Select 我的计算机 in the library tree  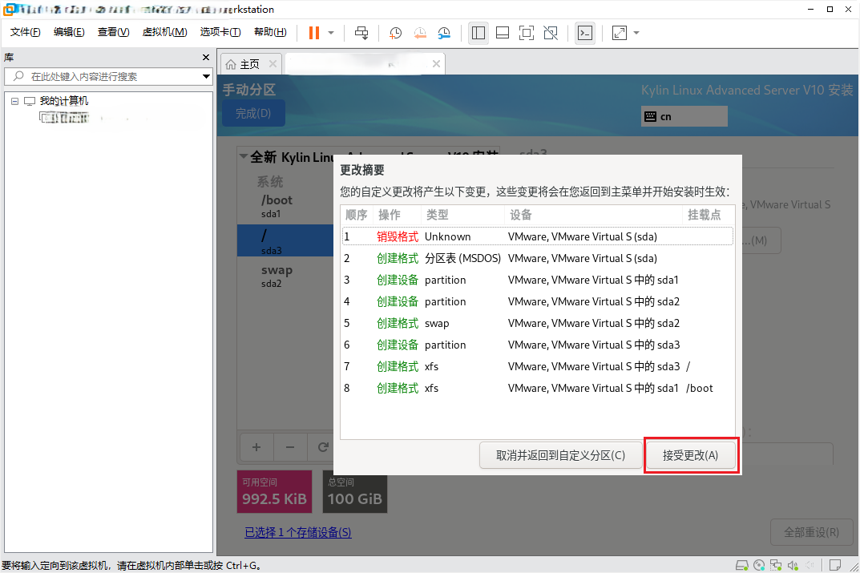click(63, 101)
